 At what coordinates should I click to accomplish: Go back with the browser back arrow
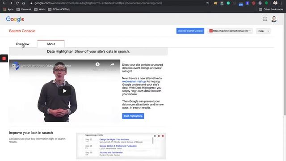pos(4,3)
